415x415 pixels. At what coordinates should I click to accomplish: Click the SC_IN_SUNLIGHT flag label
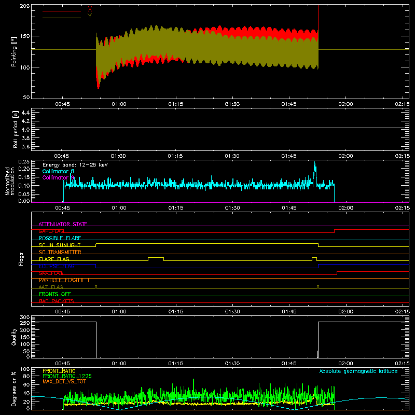coord(60,245)
